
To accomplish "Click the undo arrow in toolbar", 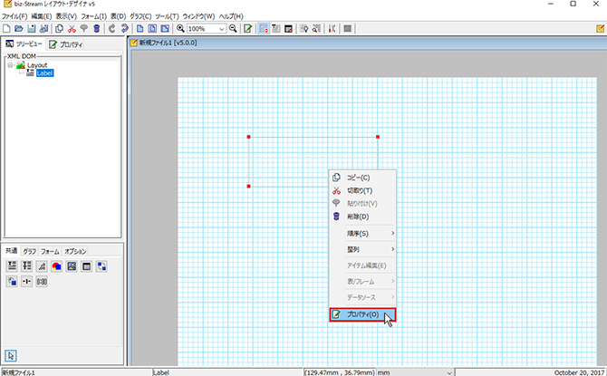I will (111, 29).
